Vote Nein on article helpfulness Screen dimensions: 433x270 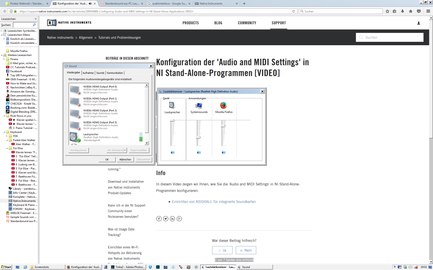[x=246, y=250]
